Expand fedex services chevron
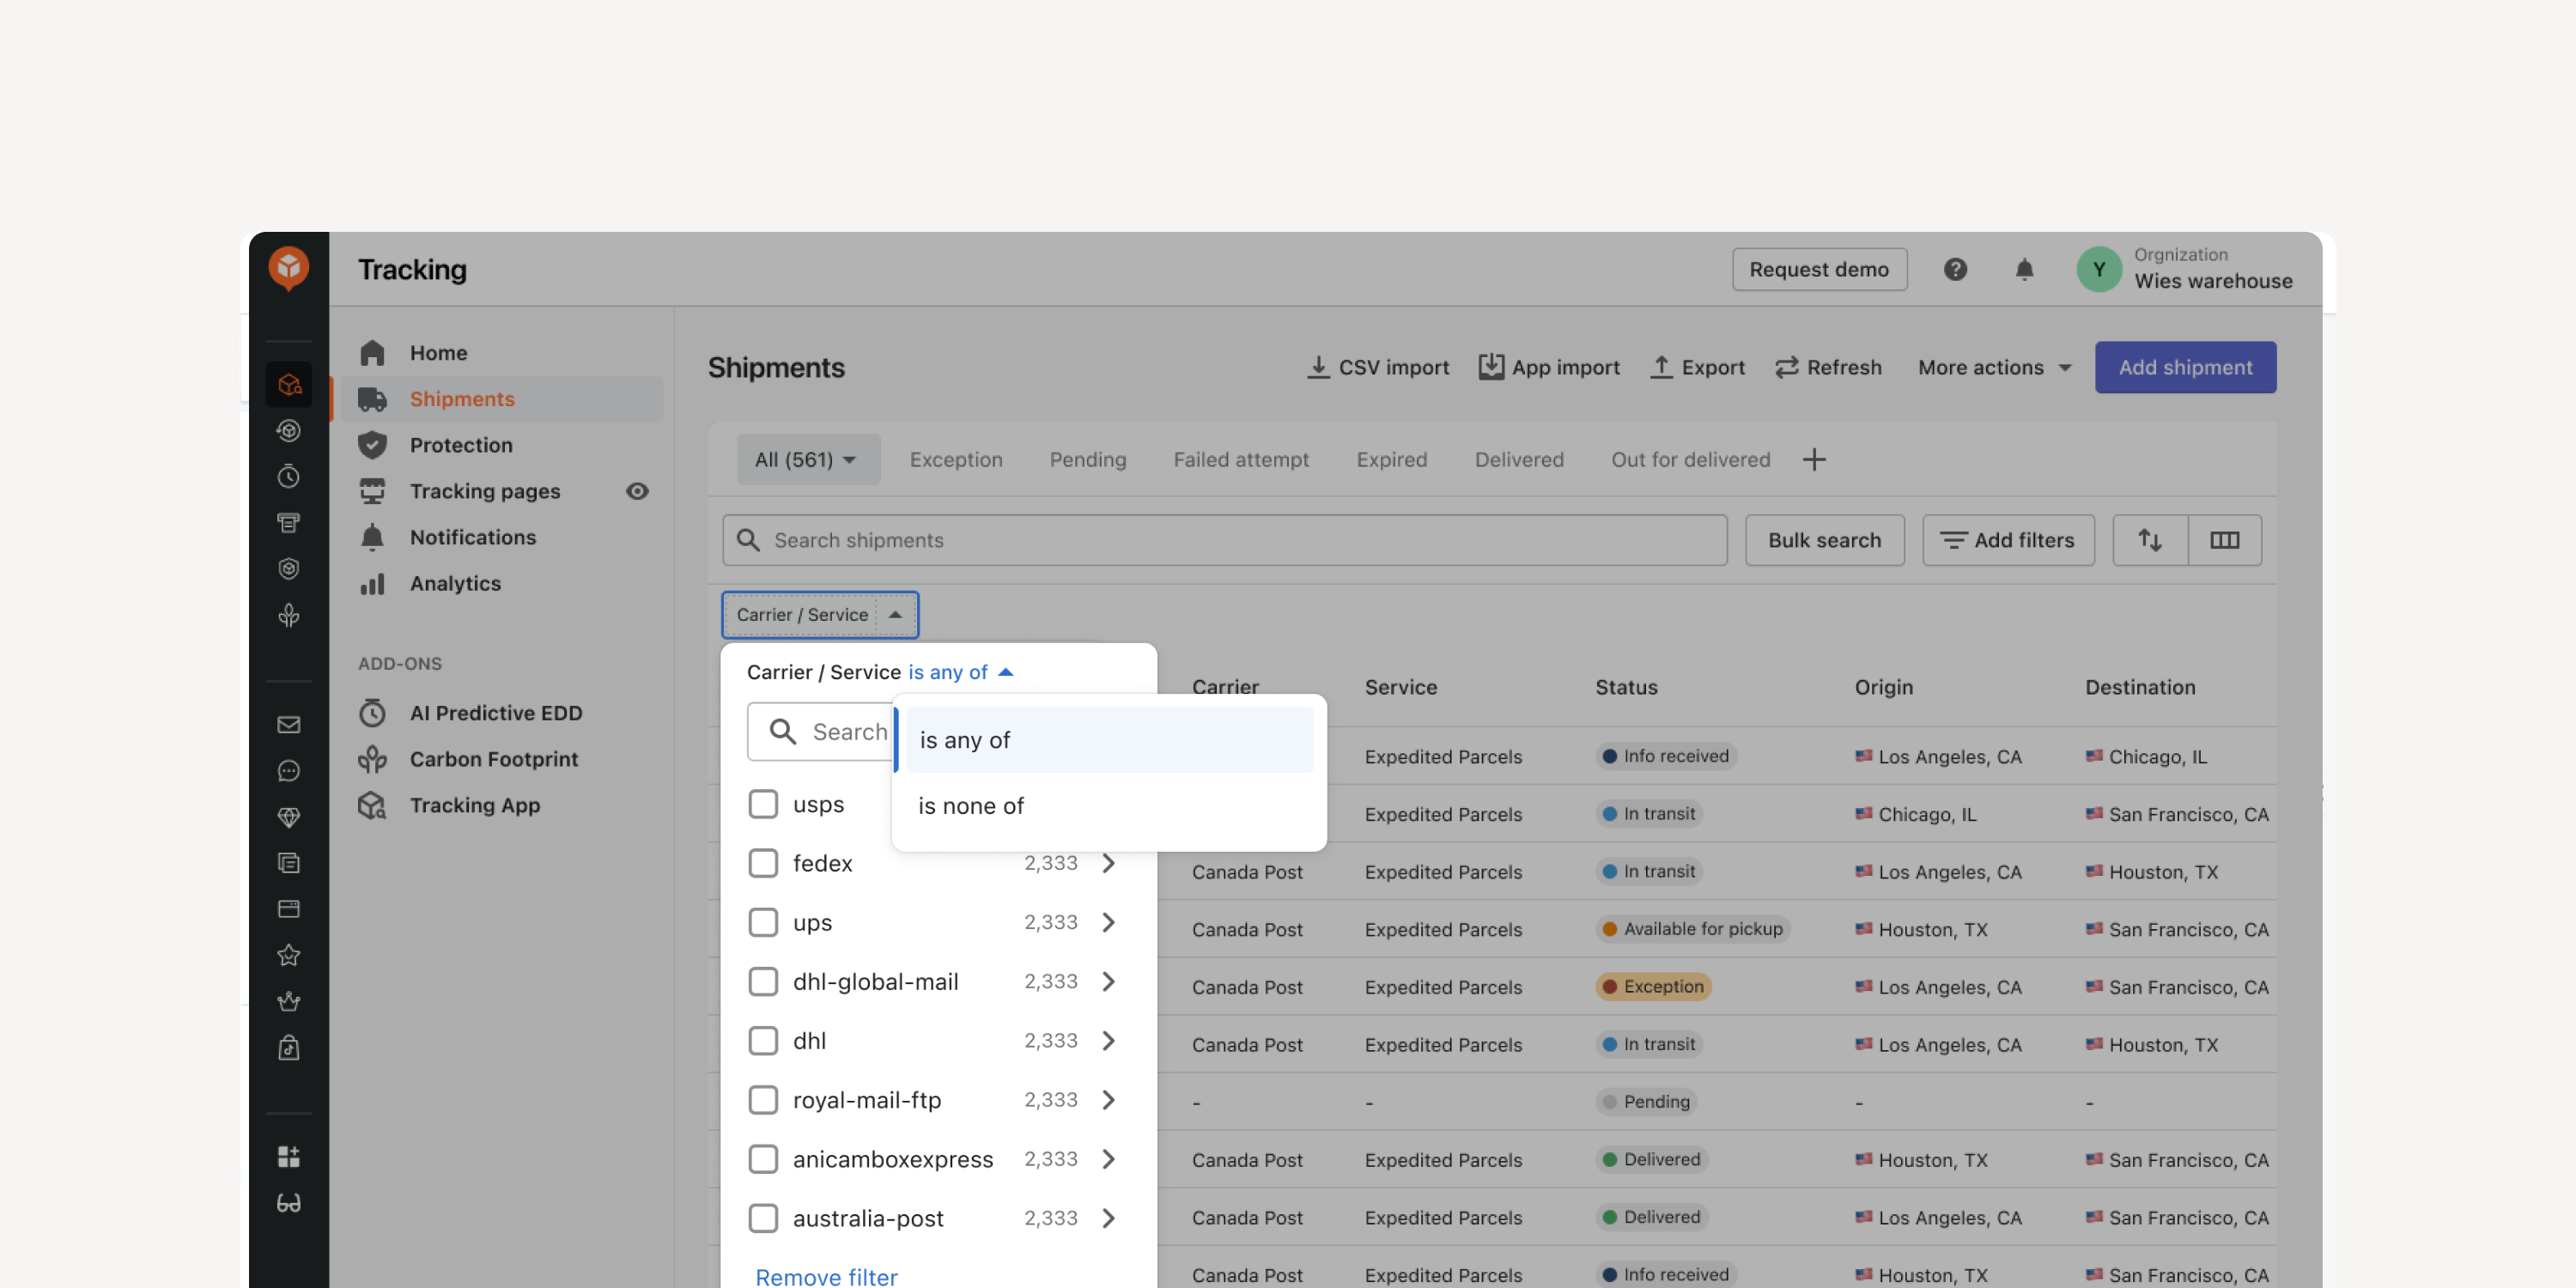2576x1288 pixels. pos(1108,863)
